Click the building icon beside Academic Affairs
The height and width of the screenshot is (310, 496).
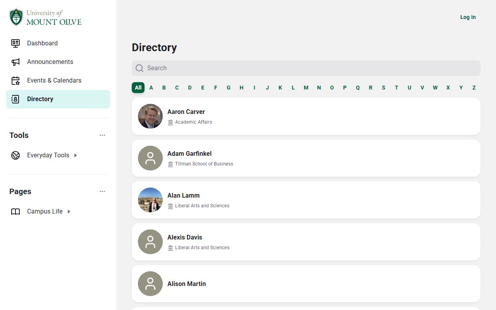pos(170,122)
